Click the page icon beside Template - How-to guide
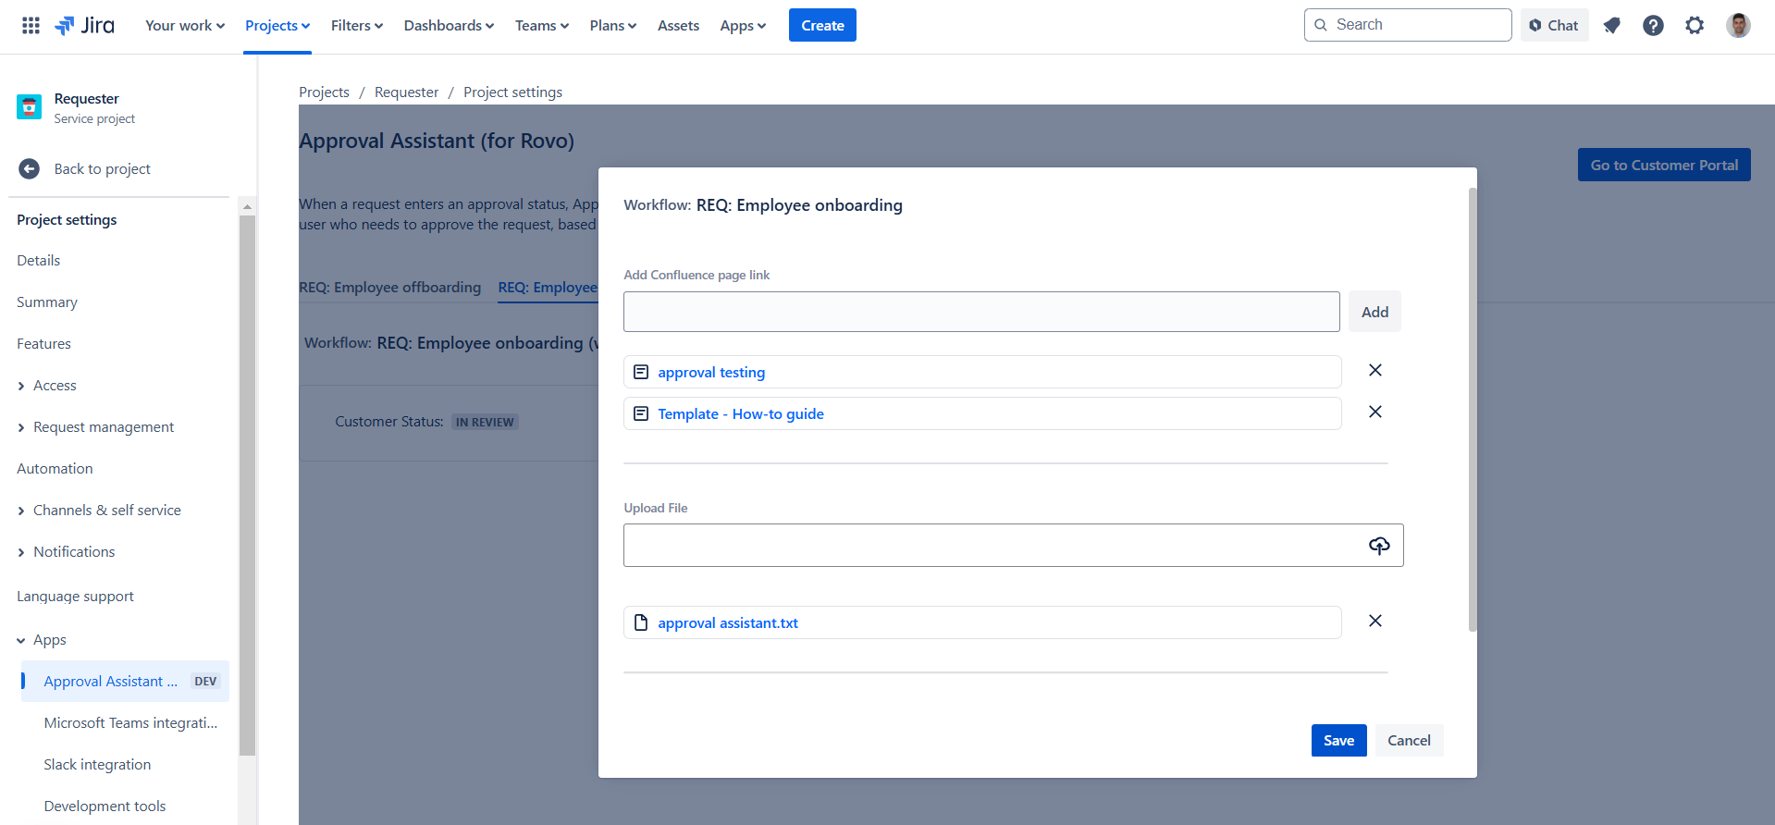1775x825 pixels. tap(641, 413)
